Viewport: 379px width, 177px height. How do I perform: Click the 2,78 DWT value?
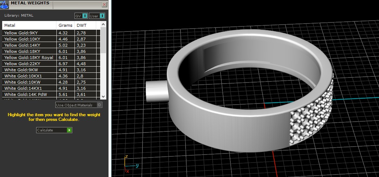[x=81, y=33]
